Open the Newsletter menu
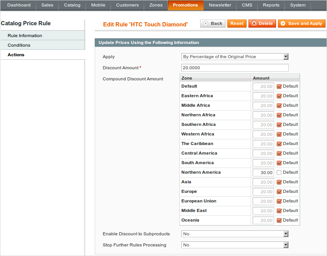 pyautogui.click(x=220, y=5)
